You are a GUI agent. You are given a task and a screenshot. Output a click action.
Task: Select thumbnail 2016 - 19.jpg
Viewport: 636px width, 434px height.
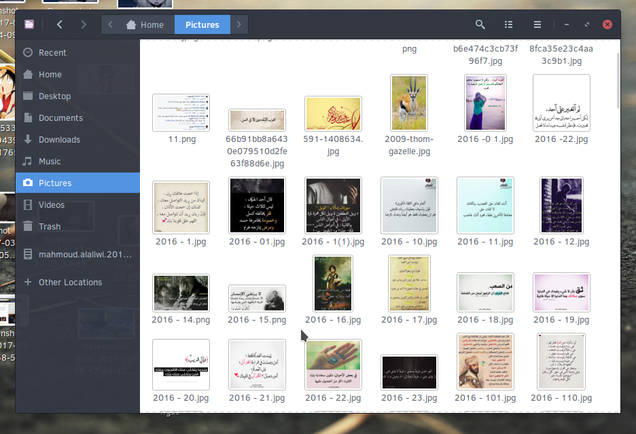click(x=561, y=293)
